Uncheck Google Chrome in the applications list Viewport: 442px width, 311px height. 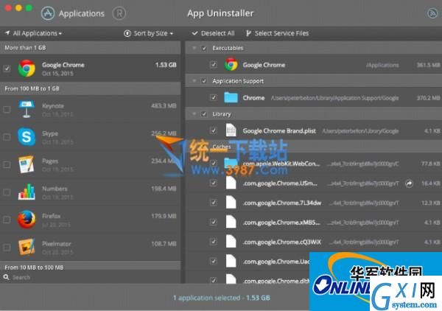pyautogui.click(x=7, y=69)
